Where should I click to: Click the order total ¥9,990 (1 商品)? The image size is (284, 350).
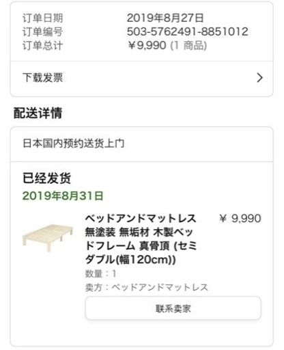pos(167,45)
